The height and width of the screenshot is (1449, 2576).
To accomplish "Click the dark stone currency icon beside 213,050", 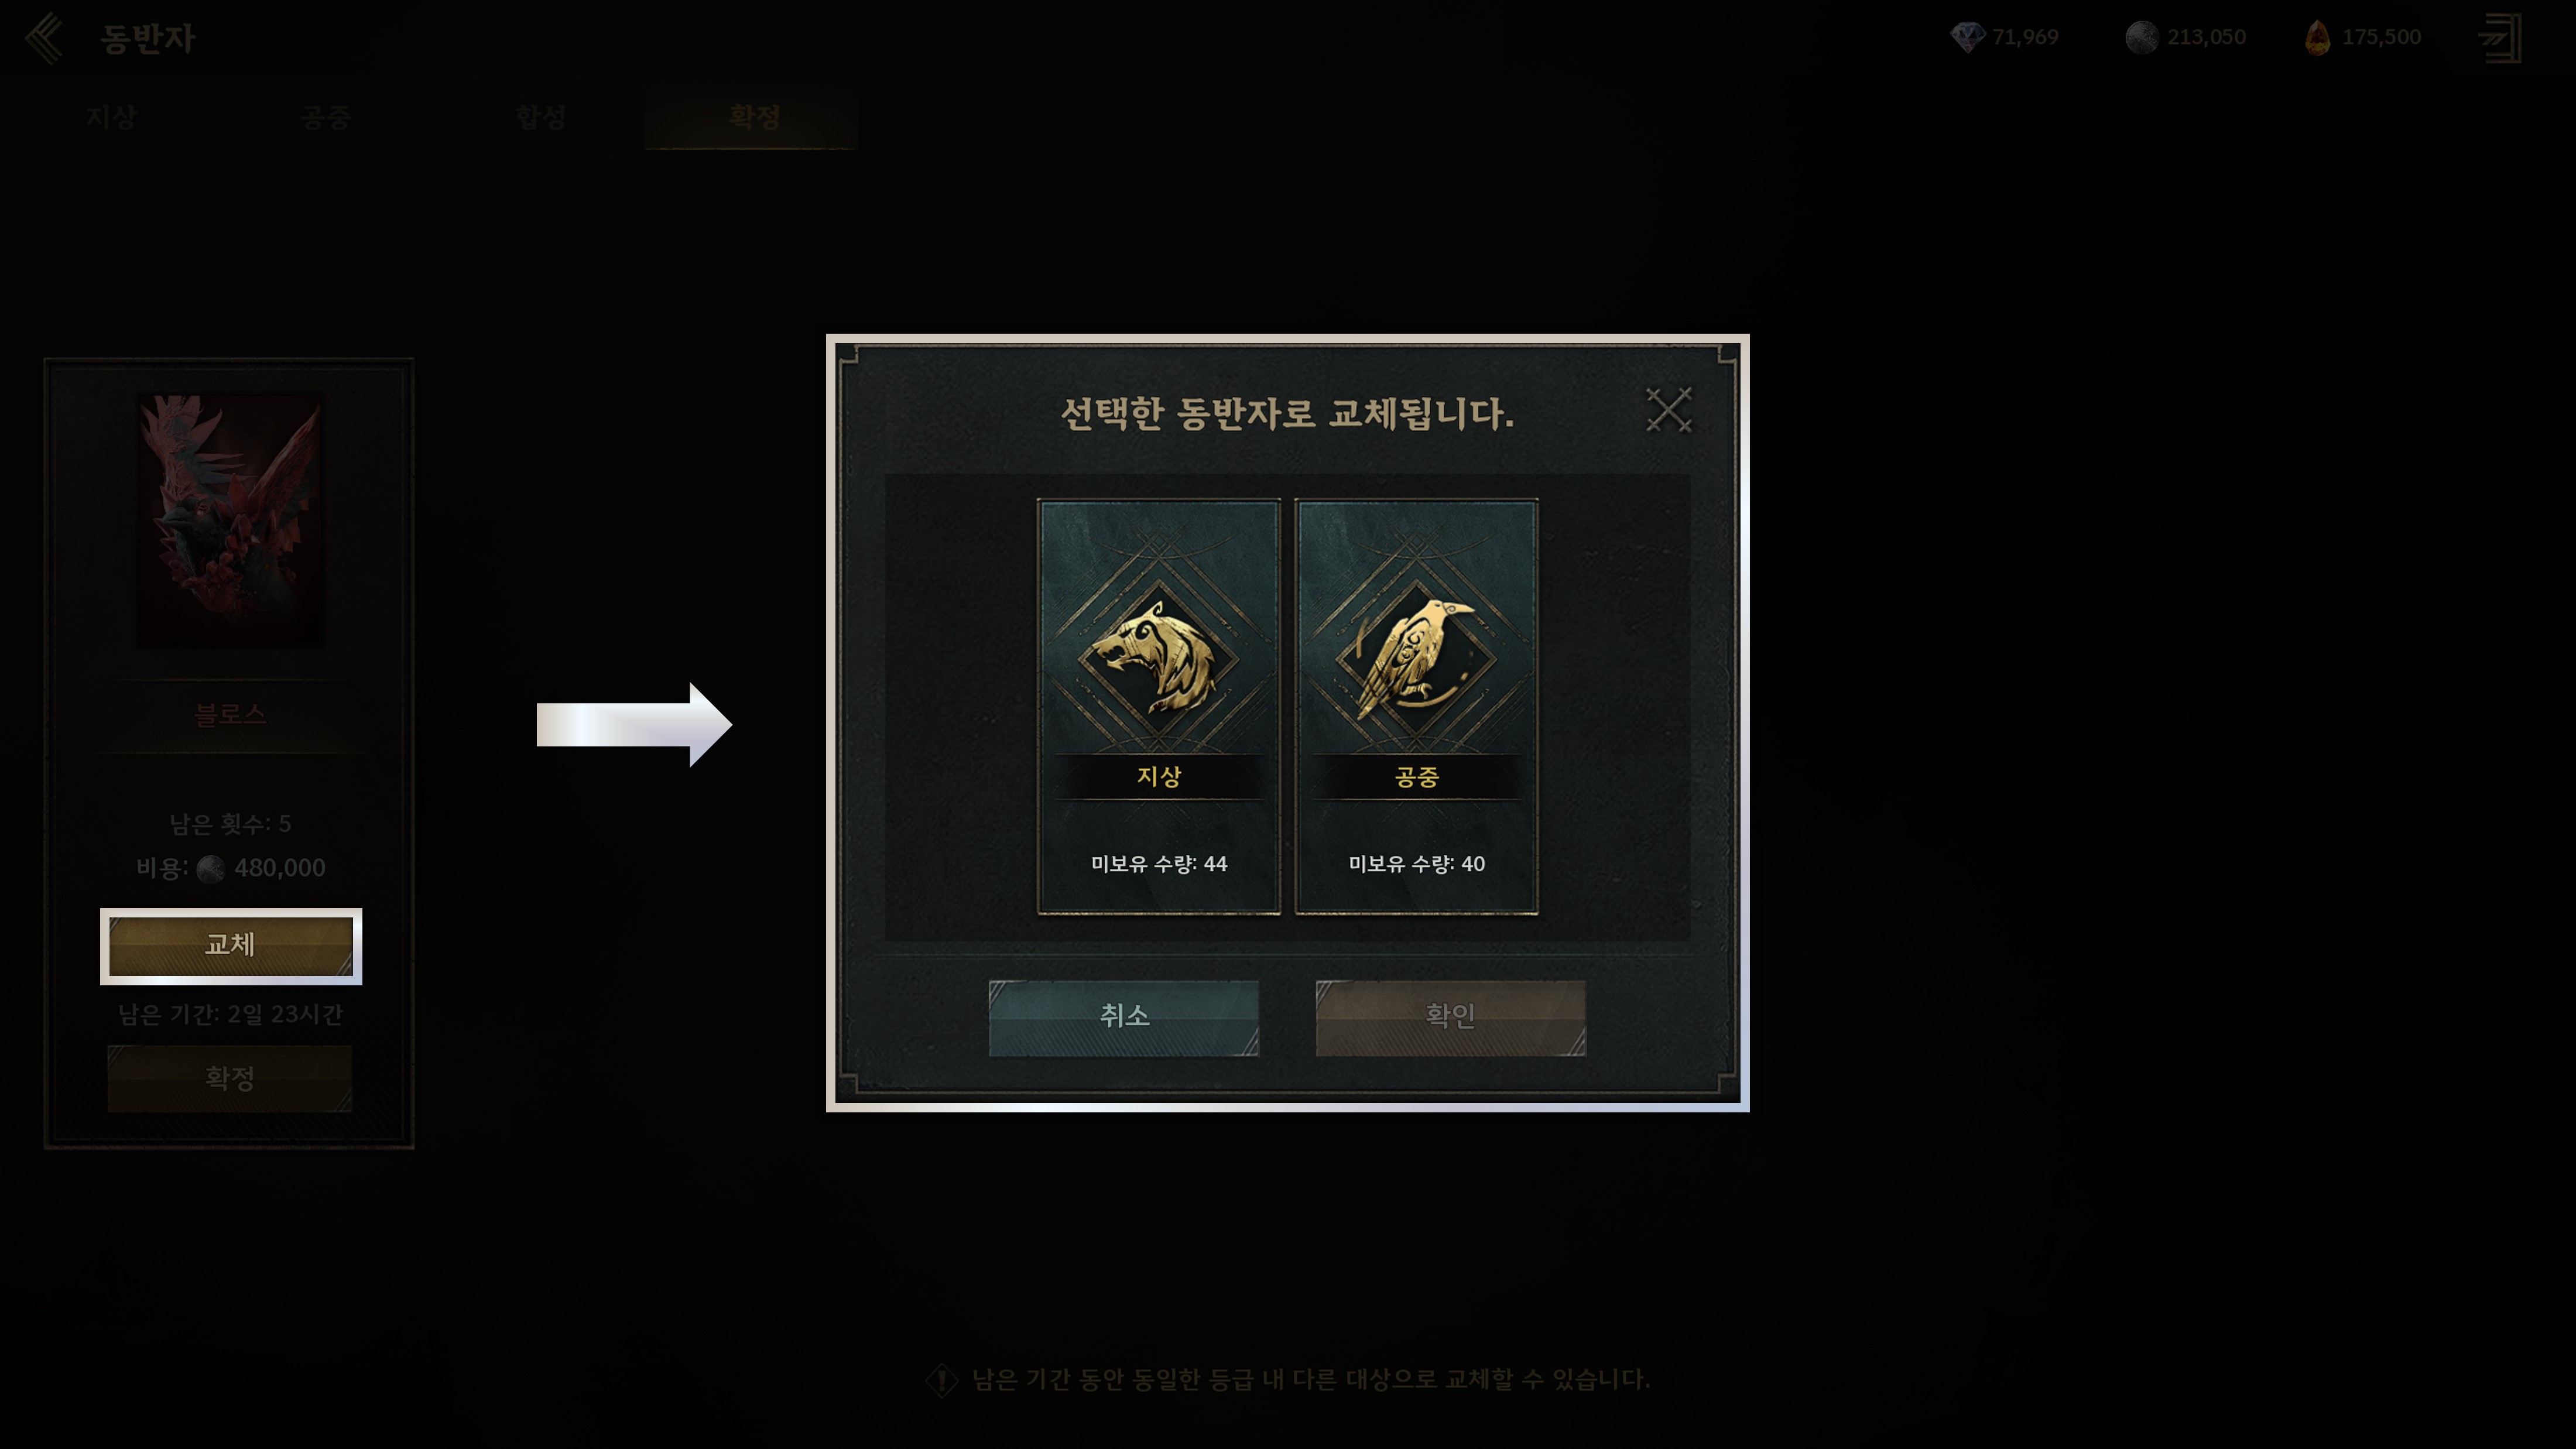I will tap(2142, 38).
